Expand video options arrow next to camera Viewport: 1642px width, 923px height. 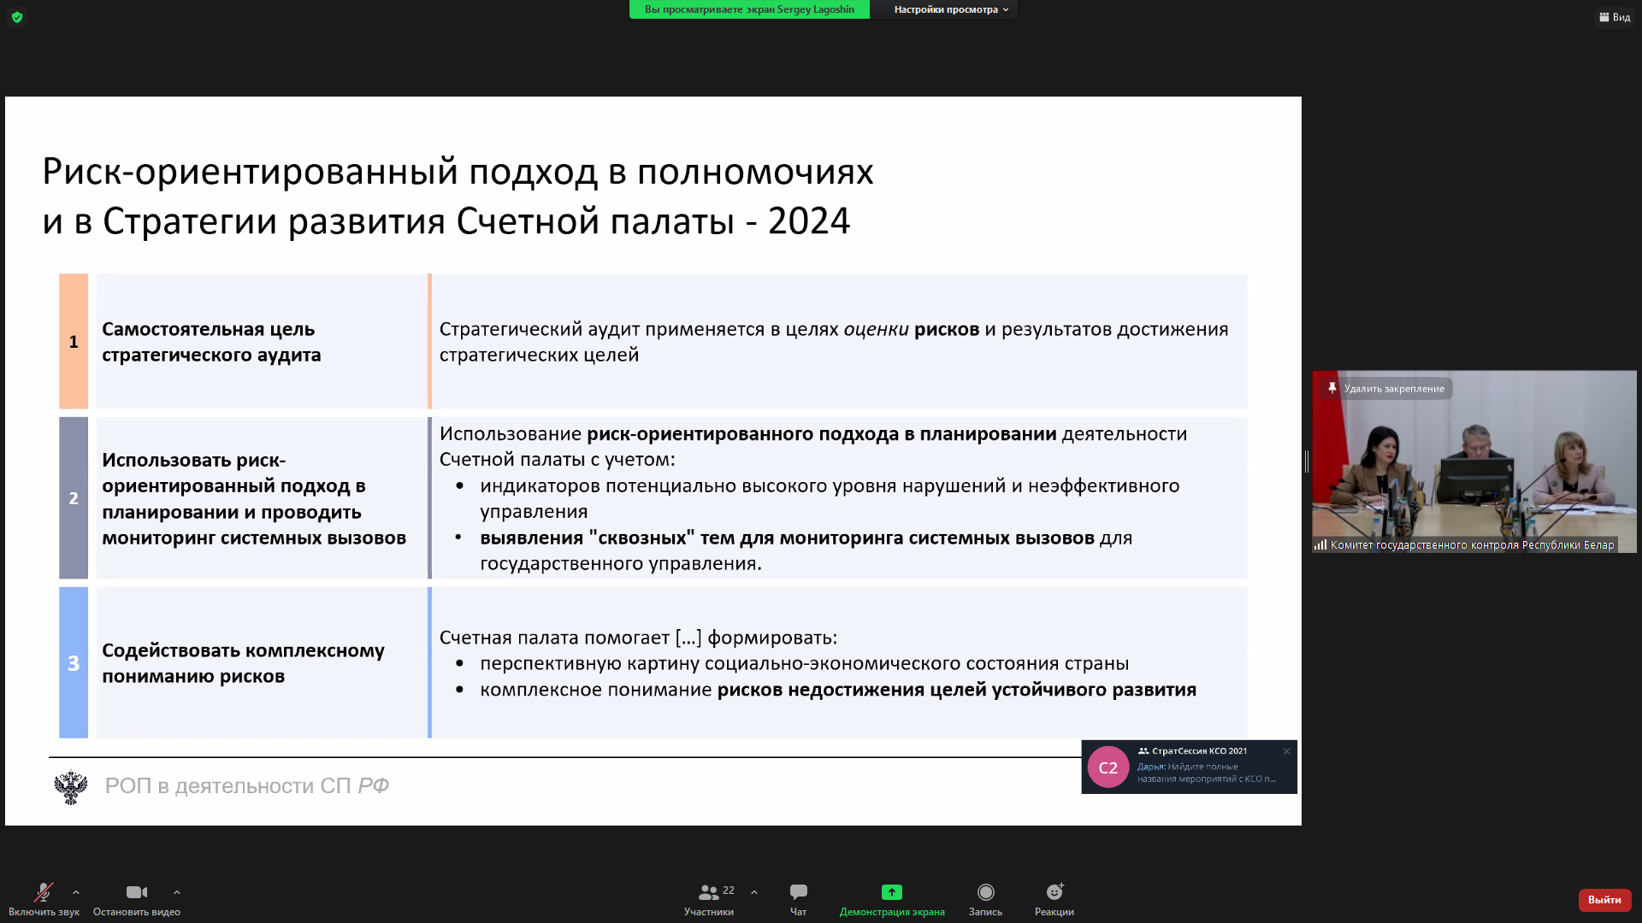pos(177,892)
